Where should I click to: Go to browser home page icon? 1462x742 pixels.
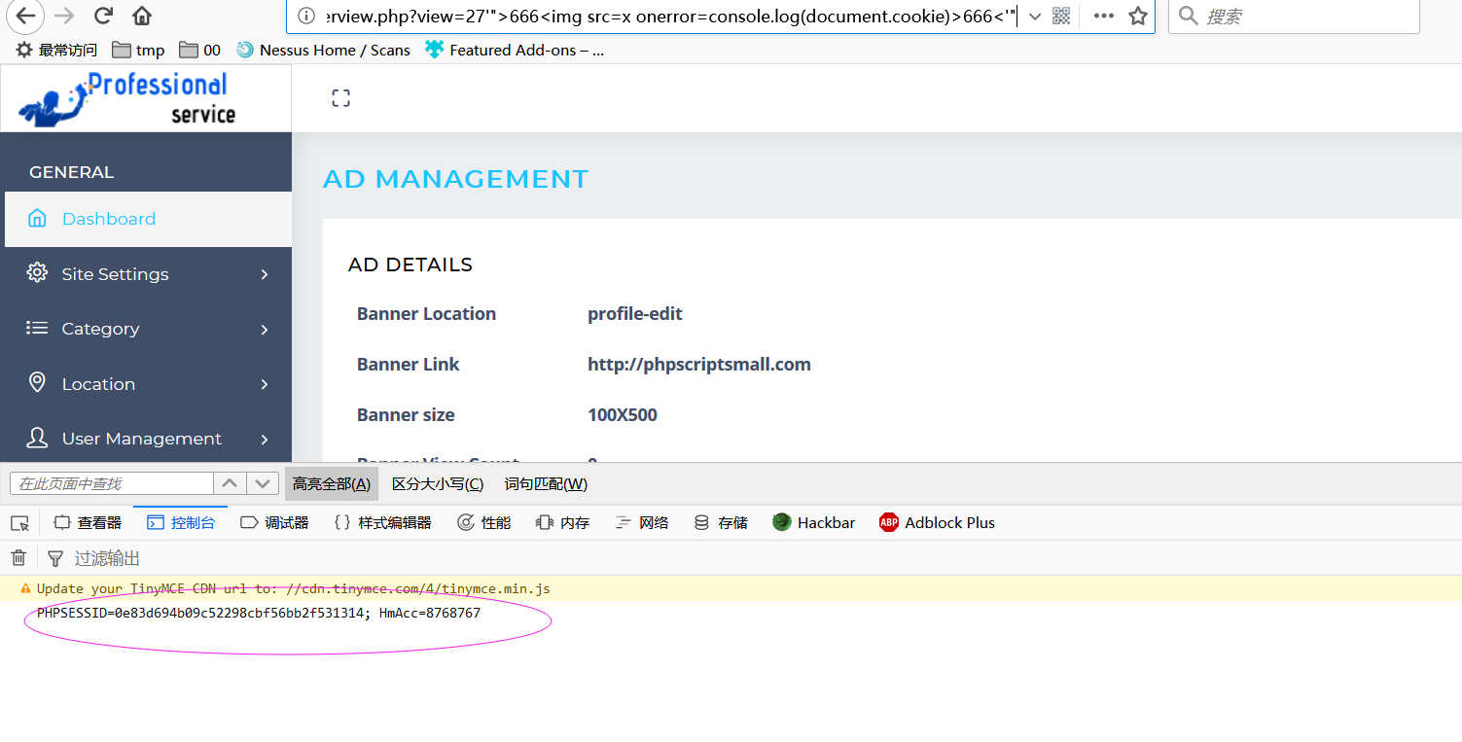tap(142, 16)
